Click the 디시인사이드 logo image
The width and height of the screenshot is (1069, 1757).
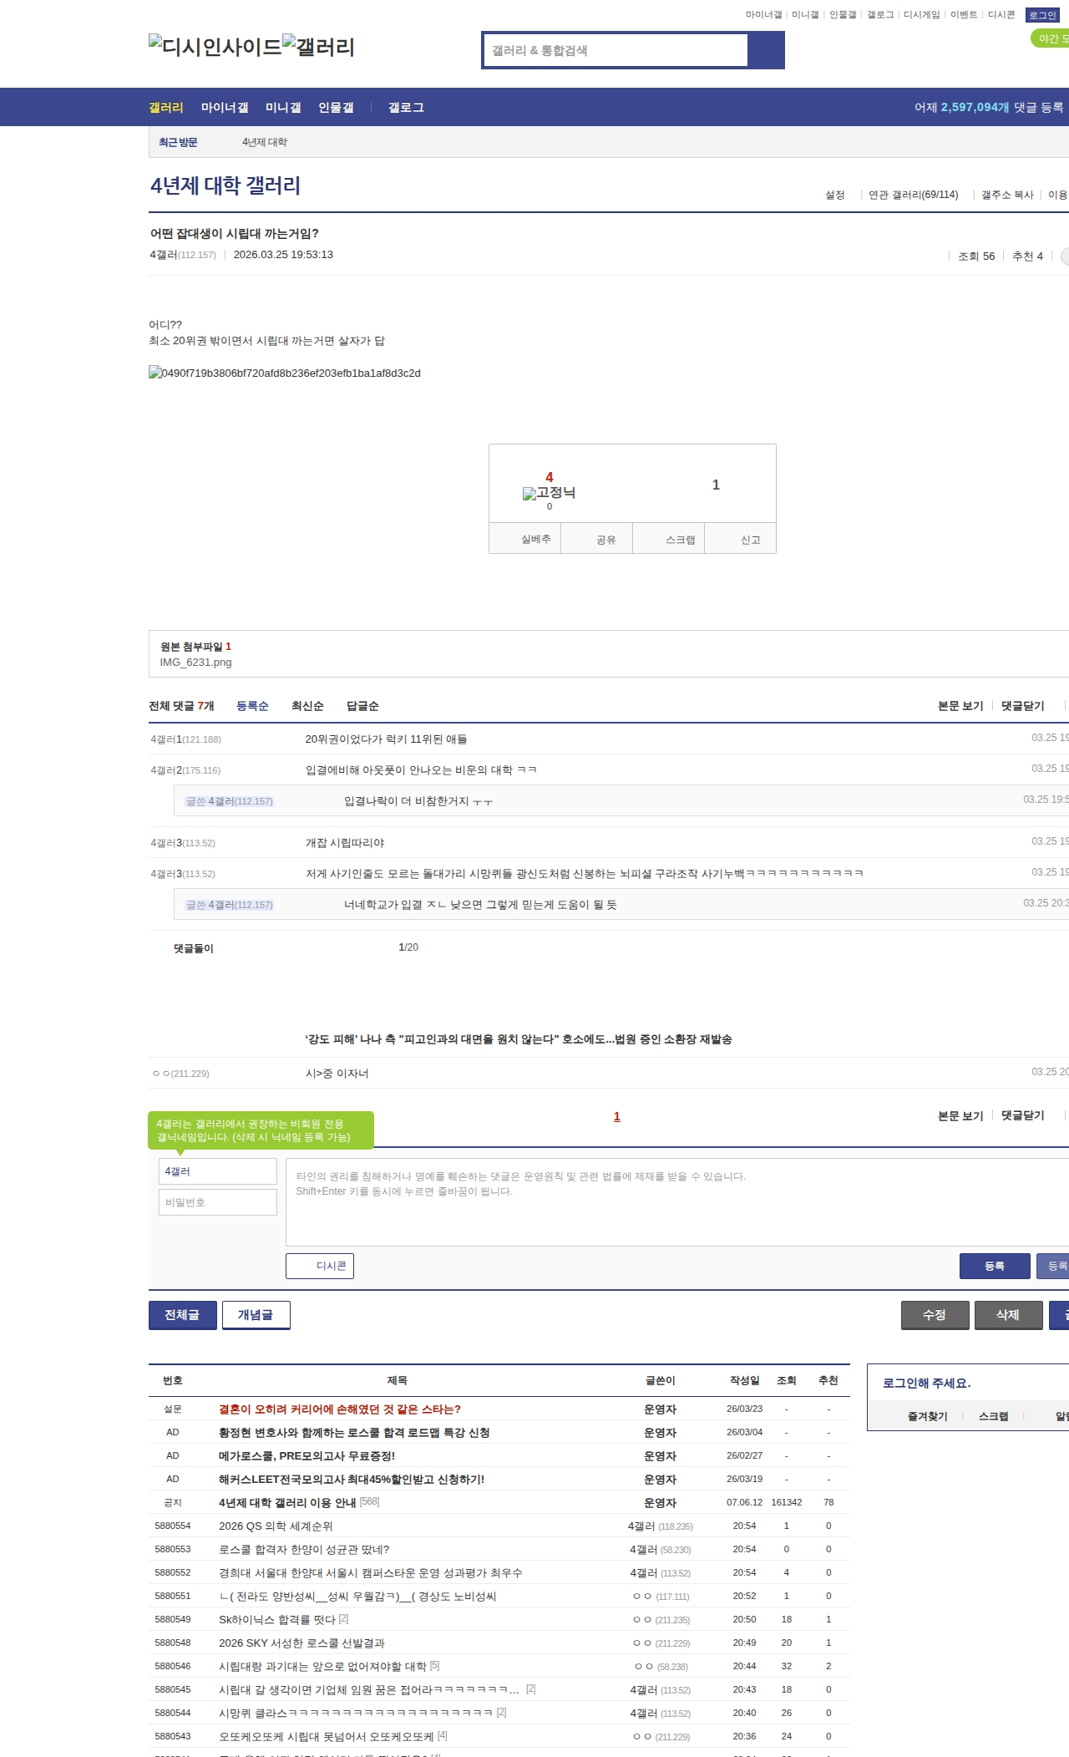pyautogui.click(x=215, y=47)
